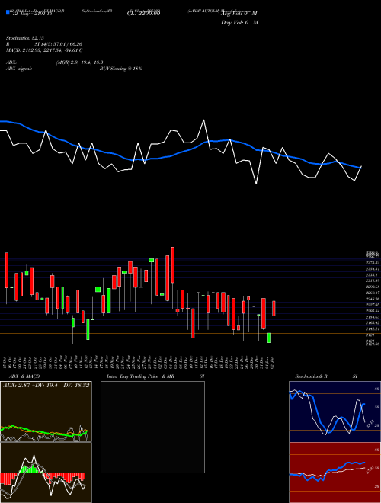The height and width of the screenshot is (503, 381).
Task: Click the ADX: 2.87 +DY: 19.4 -DY: 18.32 header
Action: click(46, 386)
